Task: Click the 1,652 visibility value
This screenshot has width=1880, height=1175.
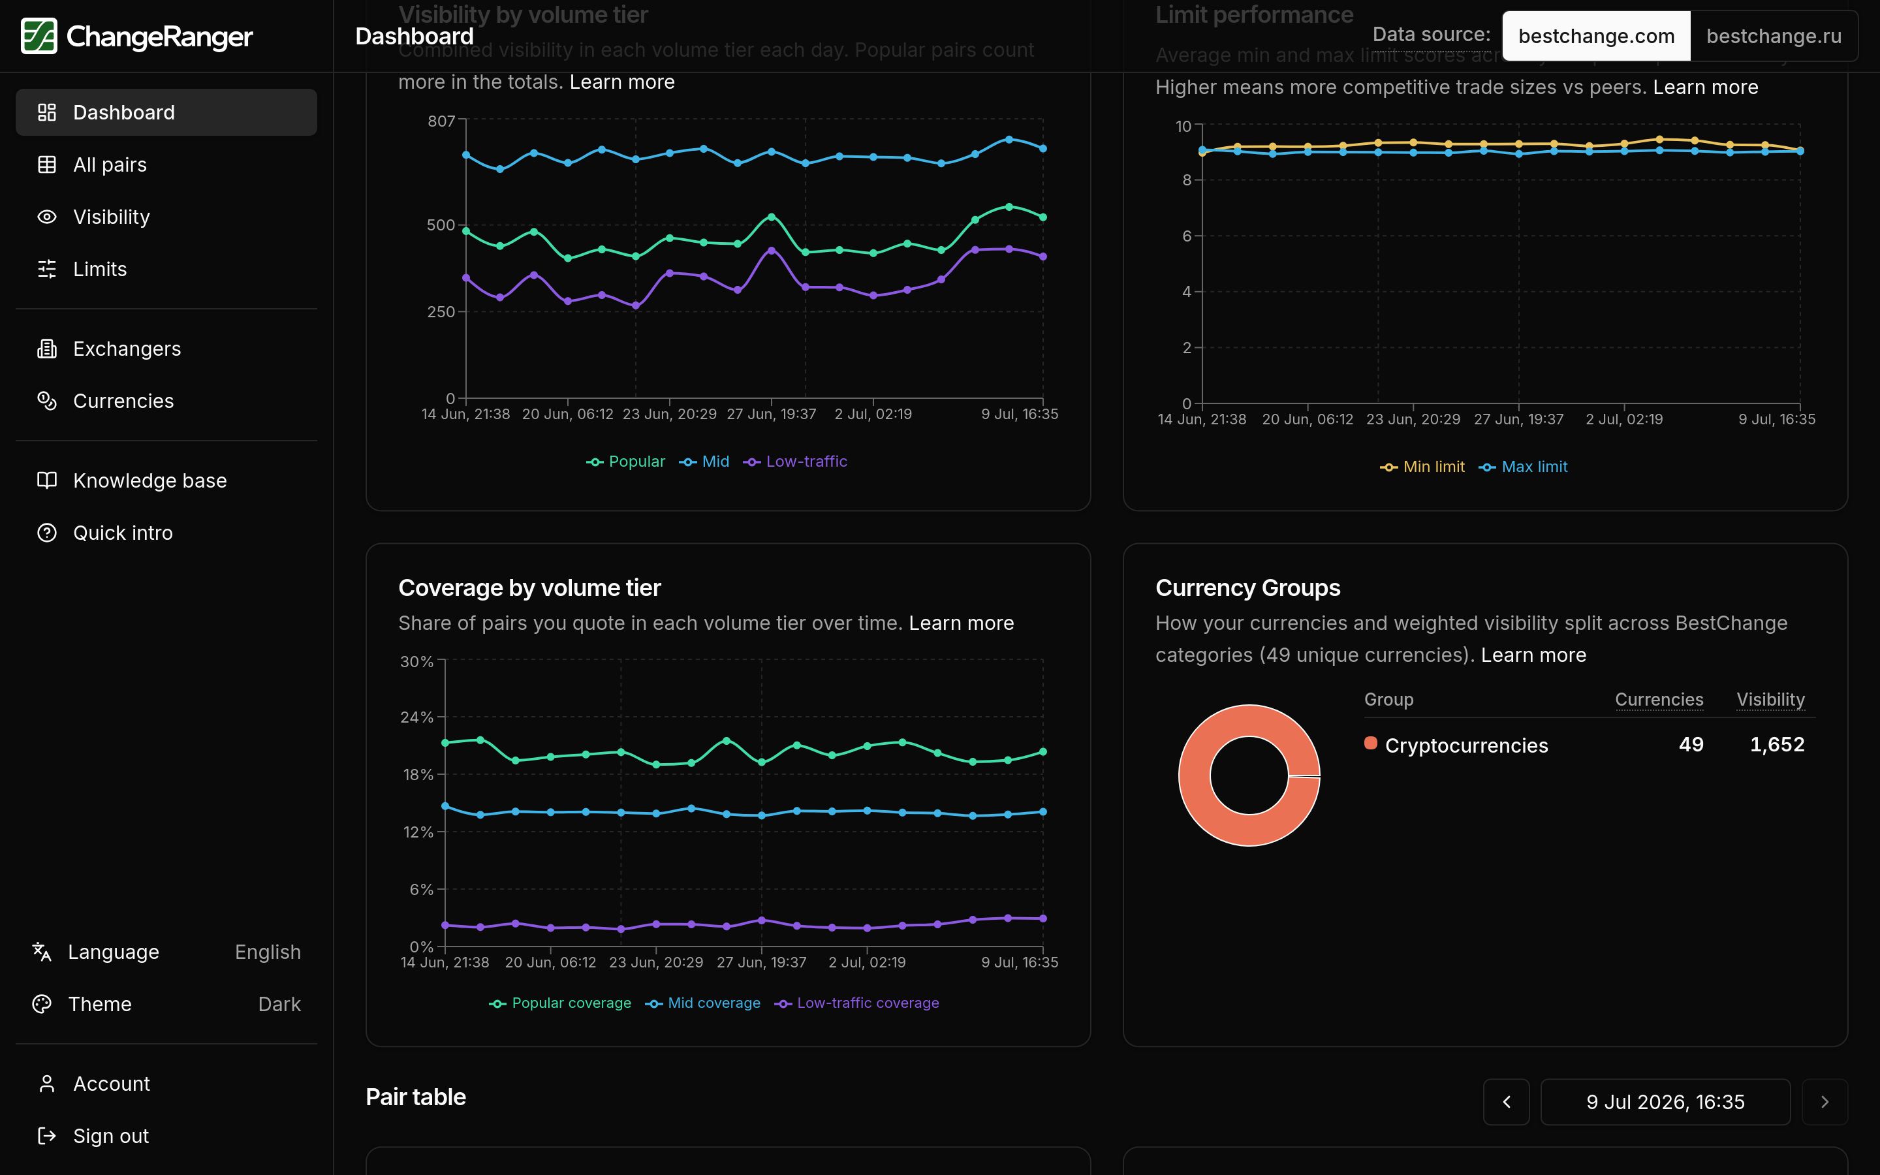Action: [x=1777, y=744]
